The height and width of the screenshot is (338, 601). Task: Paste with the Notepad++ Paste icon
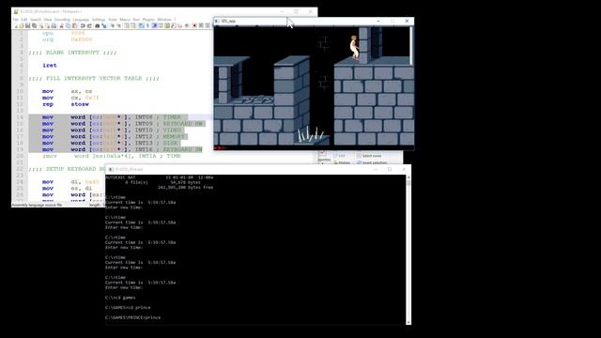(75, 25)
